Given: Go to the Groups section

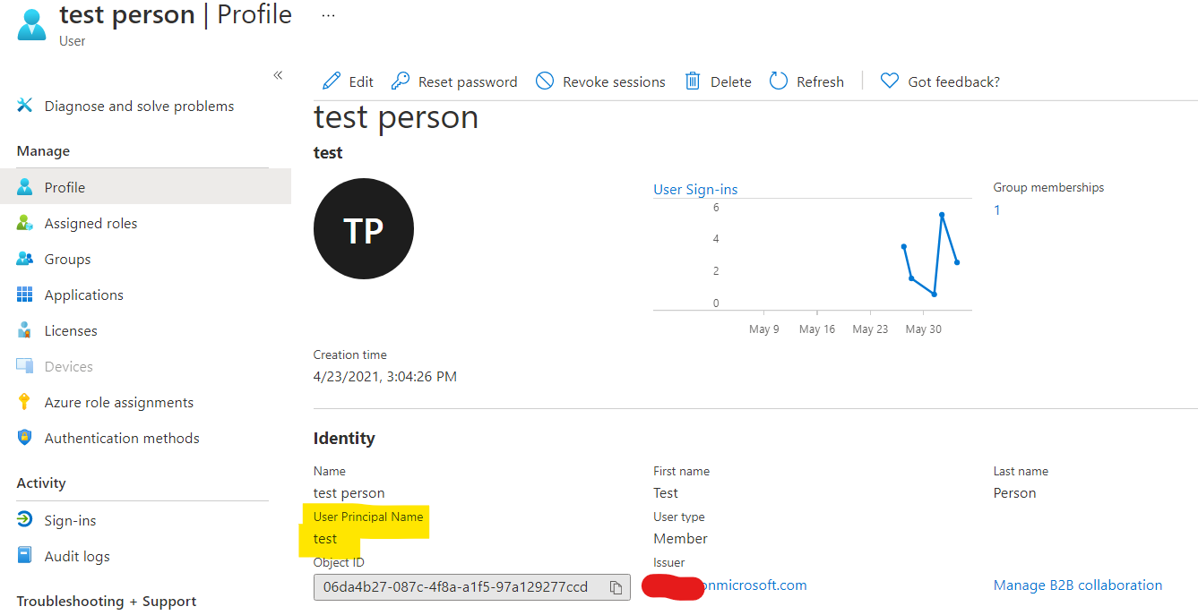Looking at the screenshot, I should 67,259.
